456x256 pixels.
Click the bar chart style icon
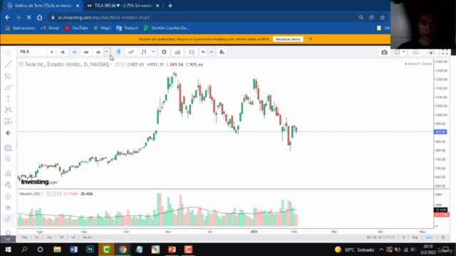[144, 52]
